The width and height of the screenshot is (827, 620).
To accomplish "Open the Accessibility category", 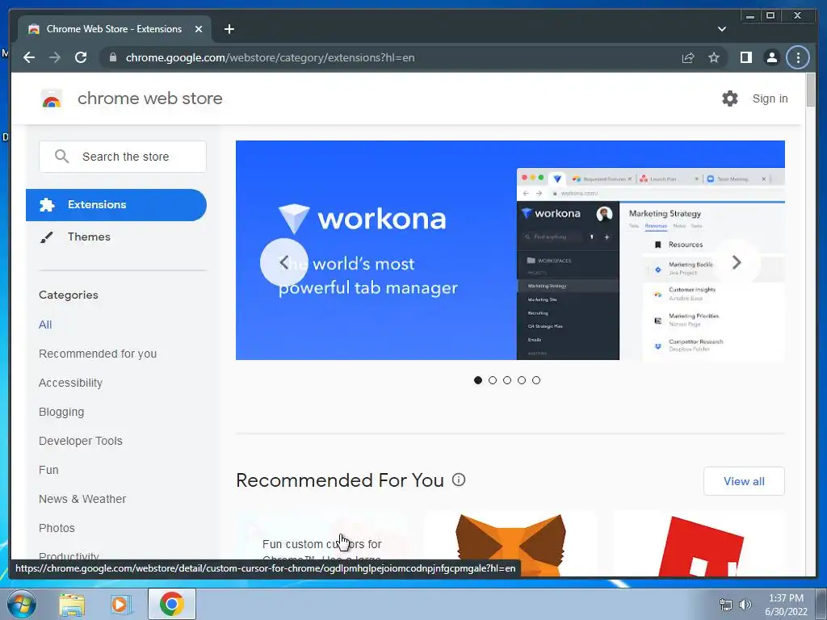I will point(71,383).
